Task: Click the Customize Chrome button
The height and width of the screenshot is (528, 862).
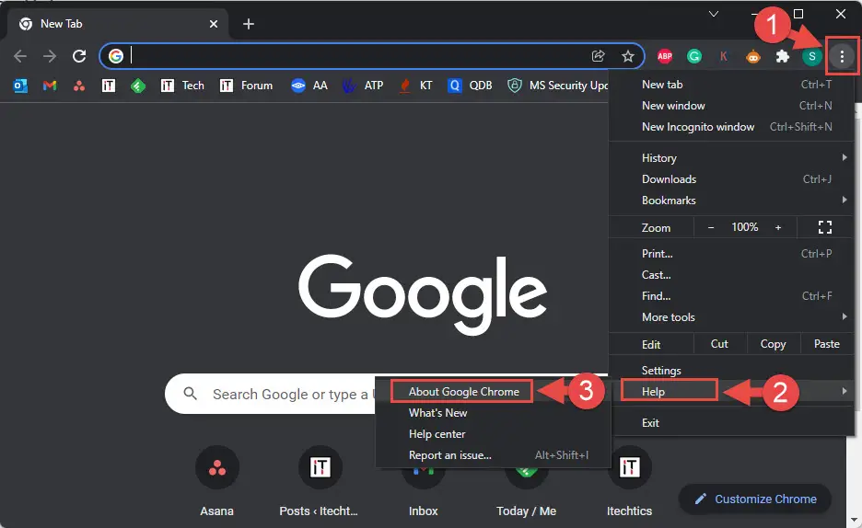Action: point(755,499)
